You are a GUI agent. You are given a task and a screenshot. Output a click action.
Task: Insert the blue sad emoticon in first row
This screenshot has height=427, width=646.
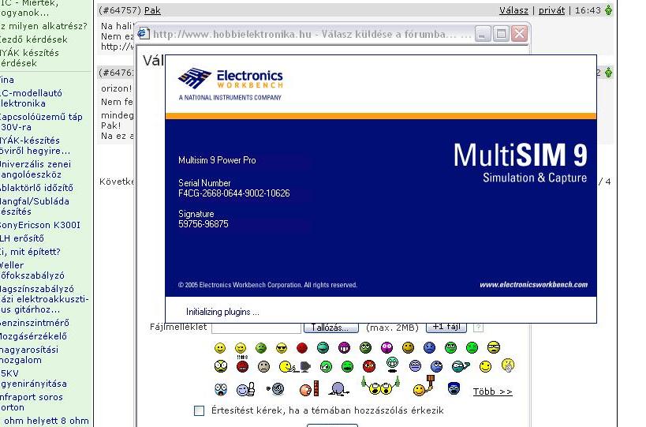click(429, 348)
